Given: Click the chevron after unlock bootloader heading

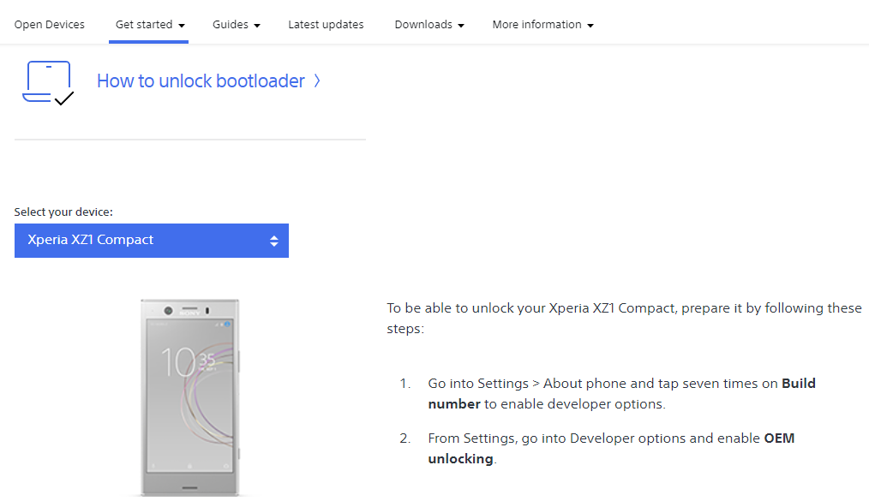Looking at the screenshot, I should pos(317,81).
